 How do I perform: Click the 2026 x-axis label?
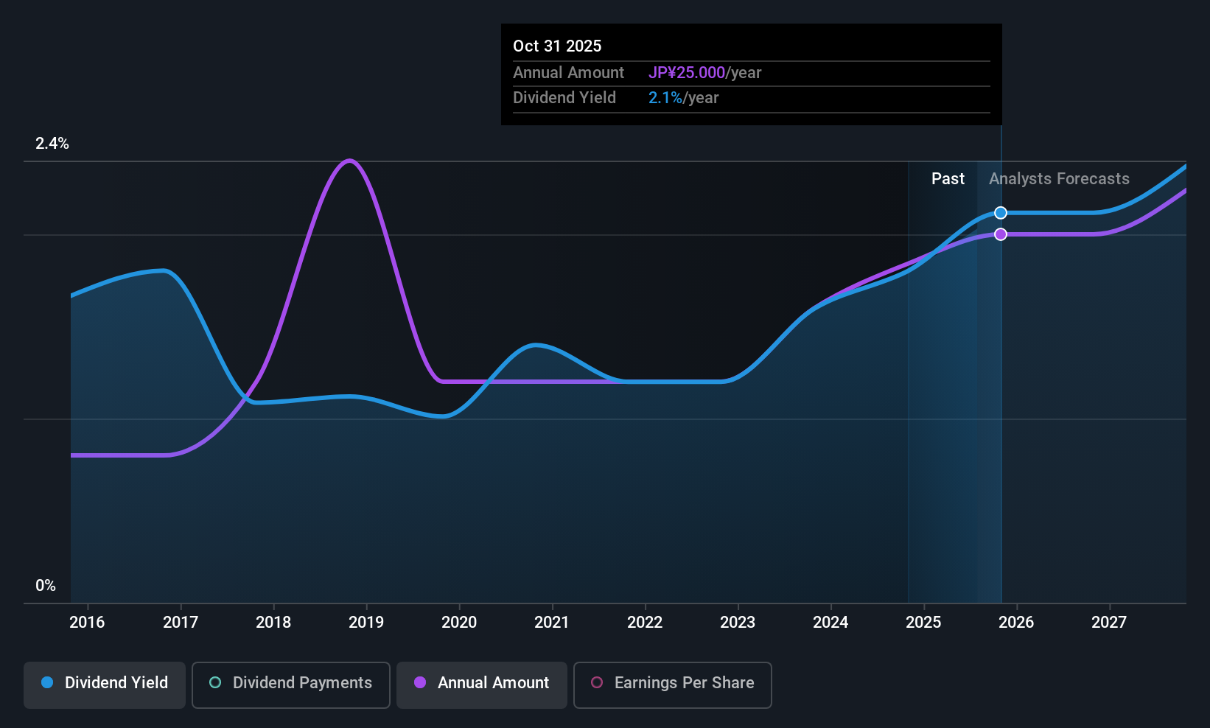click(x=1016, y=623)
